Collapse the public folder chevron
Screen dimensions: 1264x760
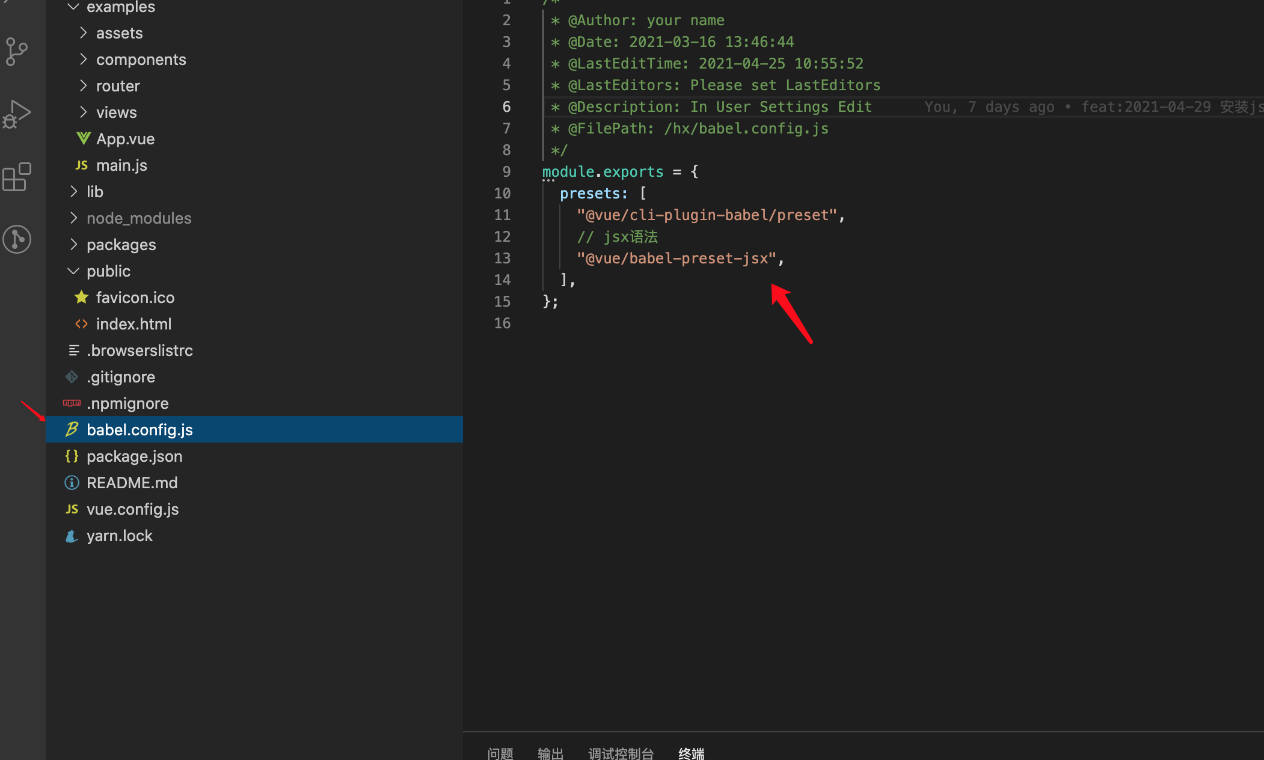(73, 271)
